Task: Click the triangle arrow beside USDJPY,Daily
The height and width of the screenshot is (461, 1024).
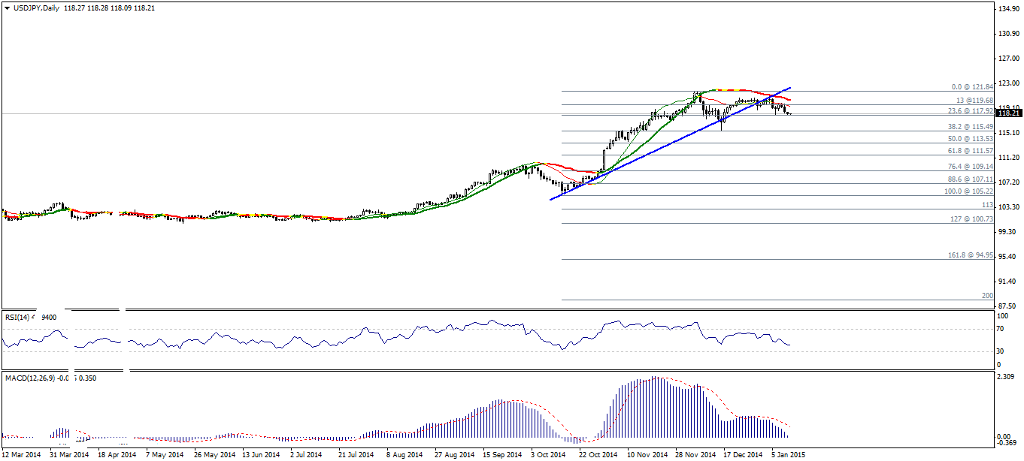Action: coord(7,8)
